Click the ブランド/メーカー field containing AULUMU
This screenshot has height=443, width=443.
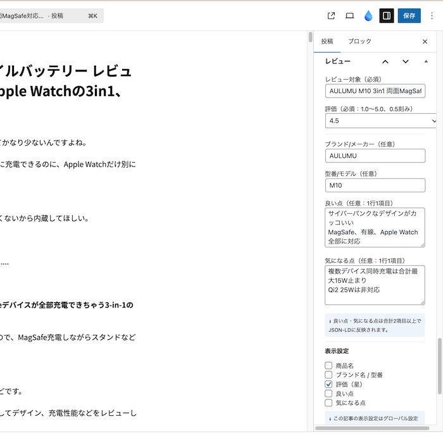click(375, 156)
